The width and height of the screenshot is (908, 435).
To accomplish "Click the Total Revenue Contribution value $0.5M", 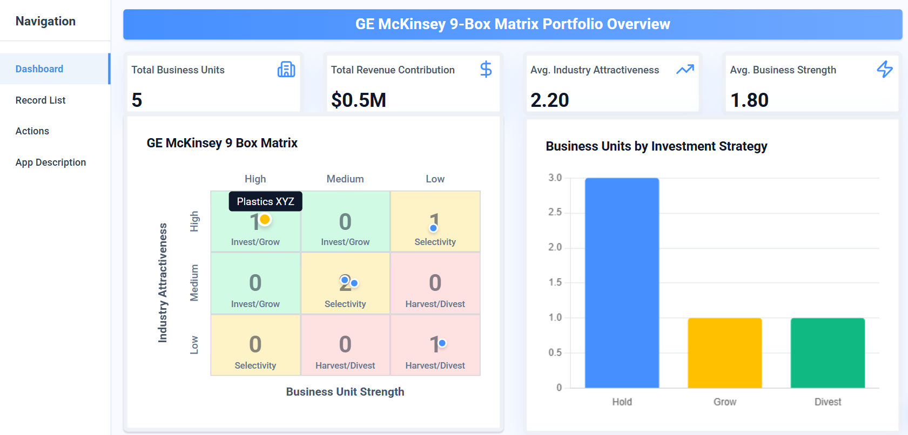I will [x=359, y=100].
